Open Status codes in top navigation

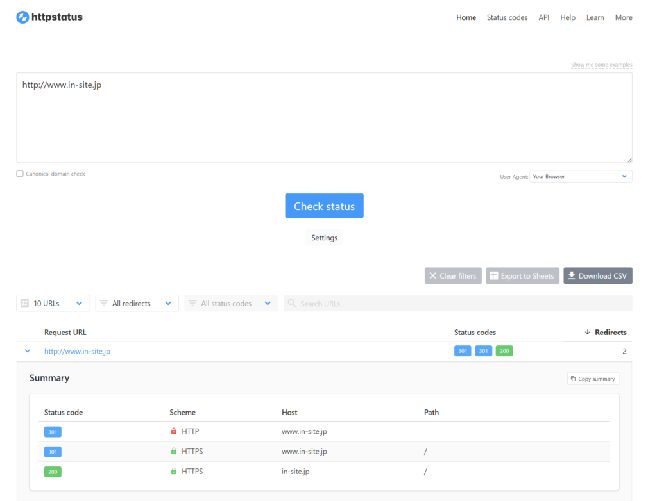coord(507,17)
